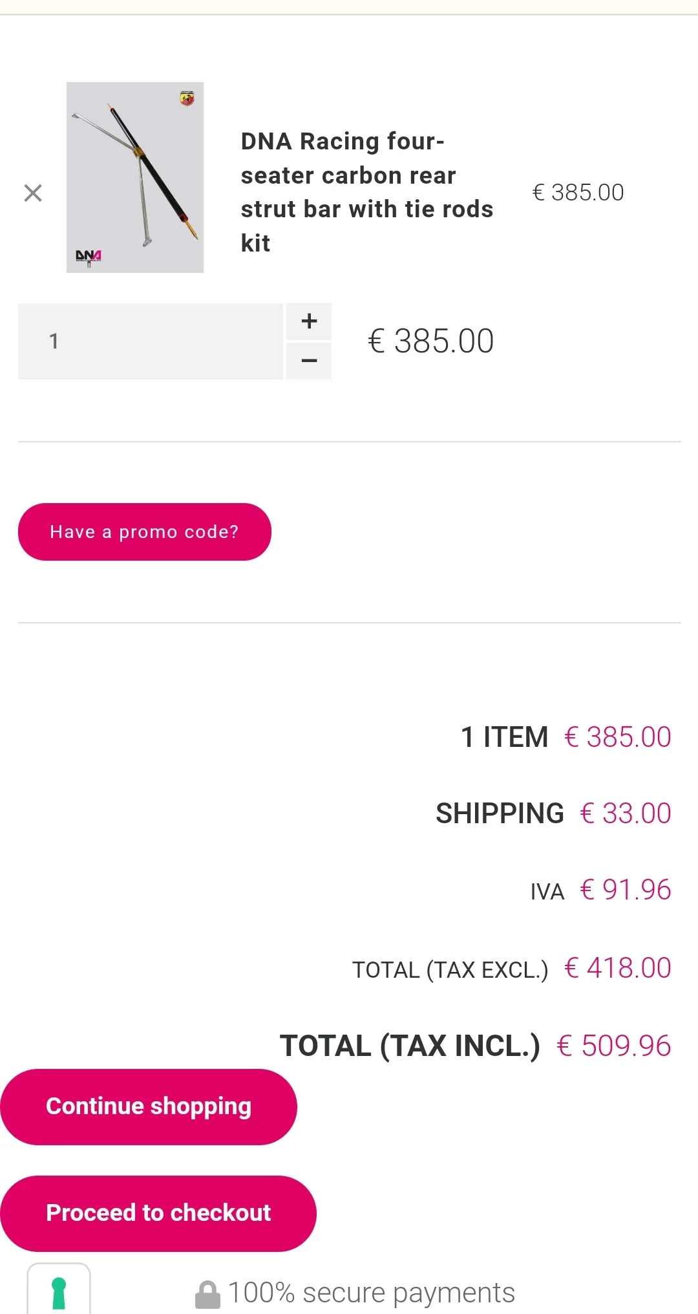Open the strut bar product thumbnail
Viewport: 698px width, 1314px height.
[135, 177]
